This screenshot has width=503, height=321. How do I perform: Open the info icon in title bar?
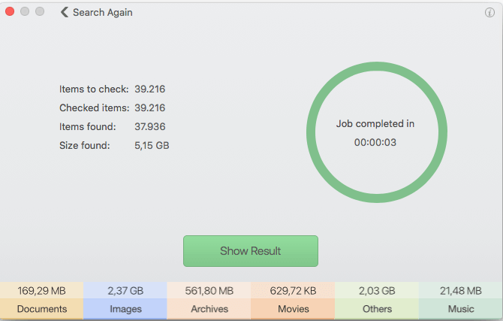tap(490, 13)
